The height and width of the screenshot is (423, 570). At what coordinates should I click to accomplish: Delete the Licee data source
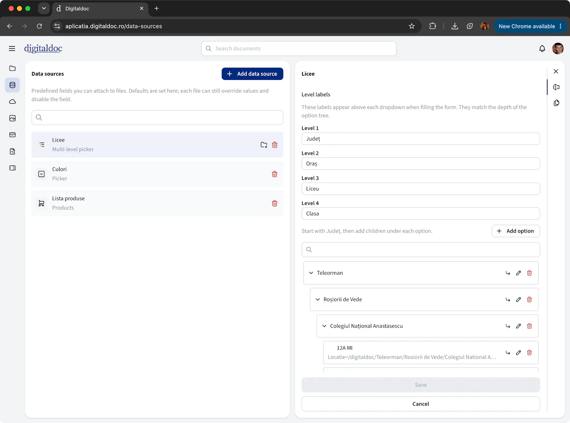coord(275,145)
